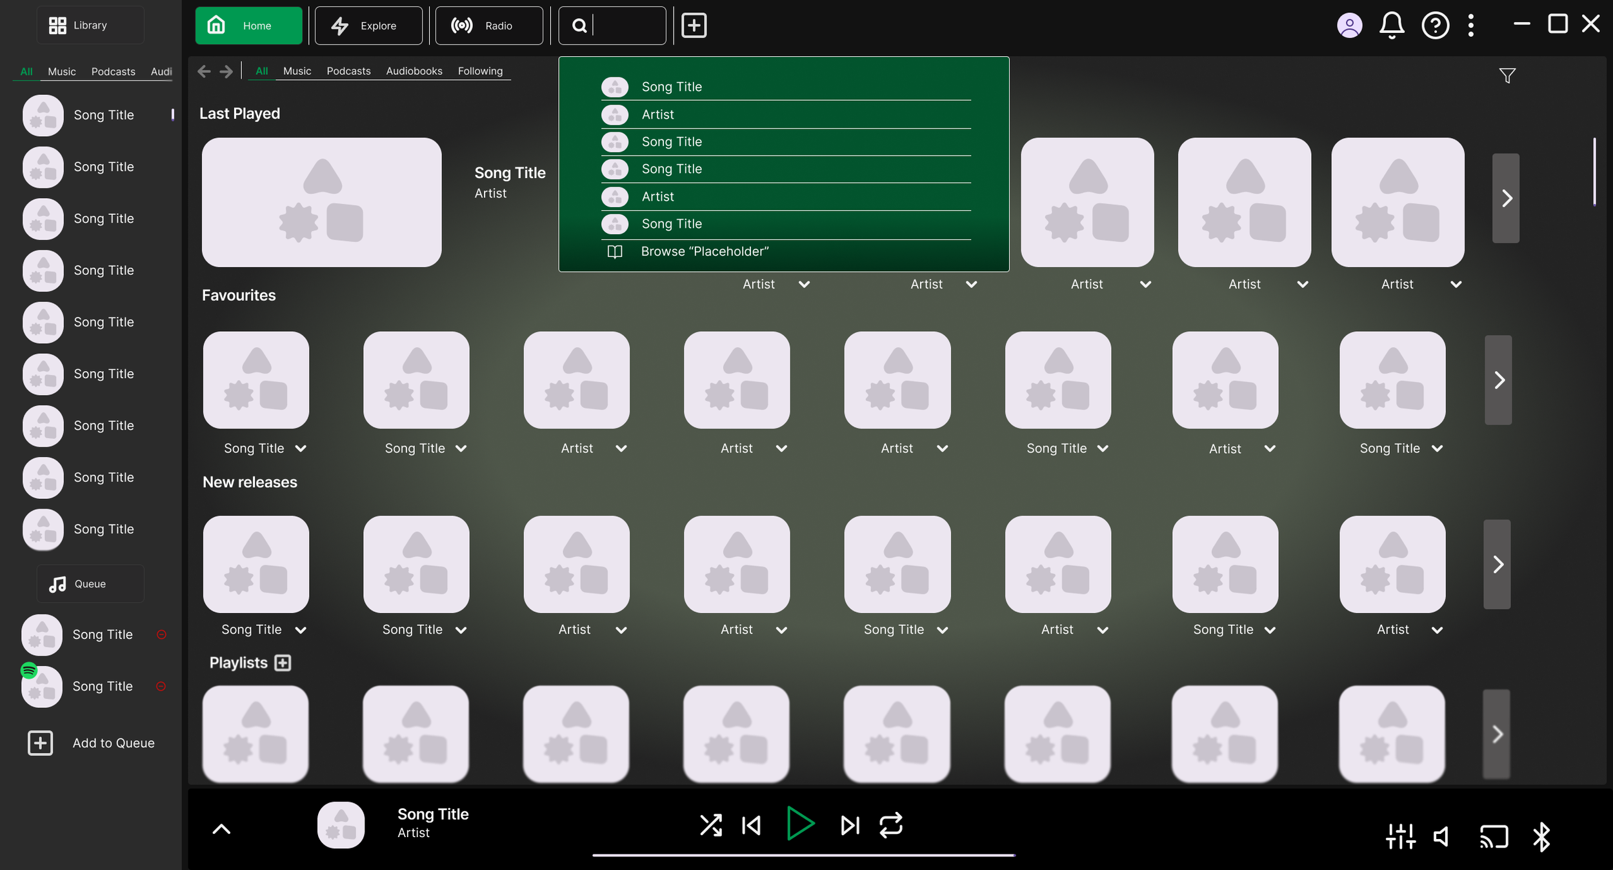Open the filter funnel icon
This screenshot has width=1613, height=870.
coord(1507,76)
